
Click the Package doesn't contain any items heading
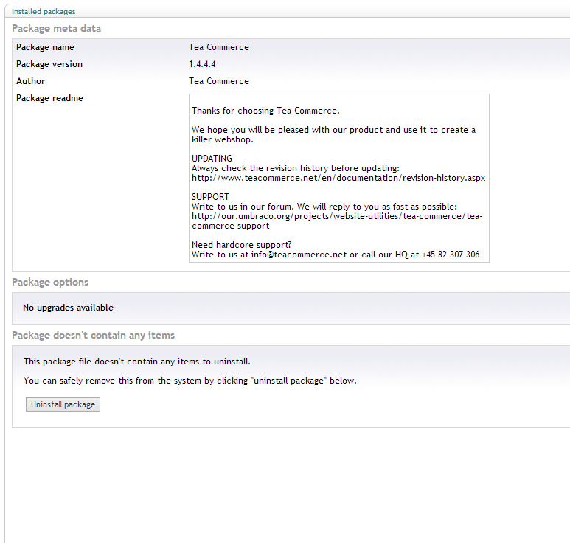coord(93,336)
